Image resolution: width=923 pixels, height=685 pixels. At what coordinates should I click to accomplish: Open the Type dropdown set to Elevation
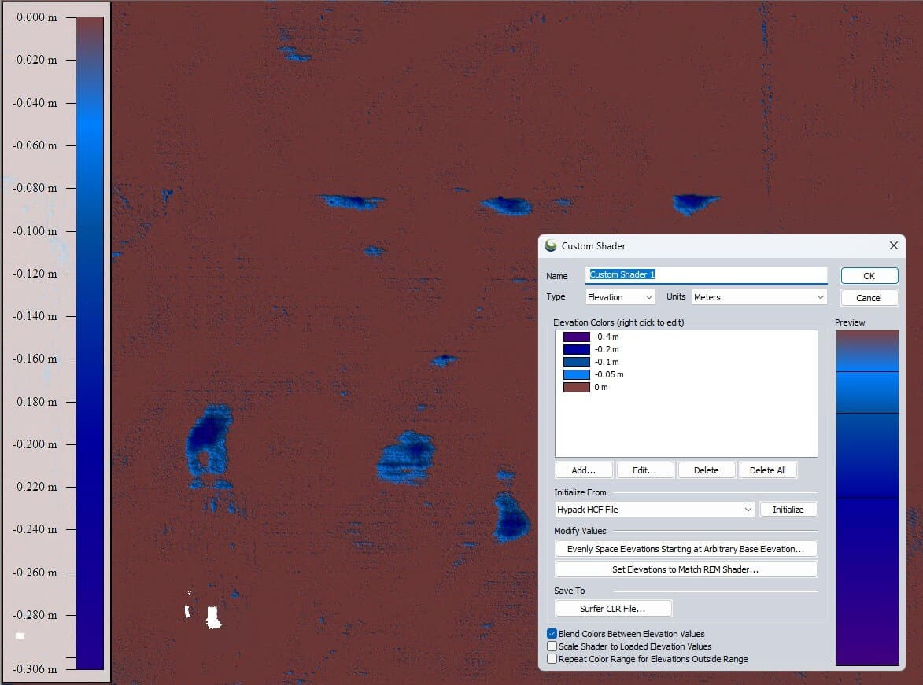(620, 297)
